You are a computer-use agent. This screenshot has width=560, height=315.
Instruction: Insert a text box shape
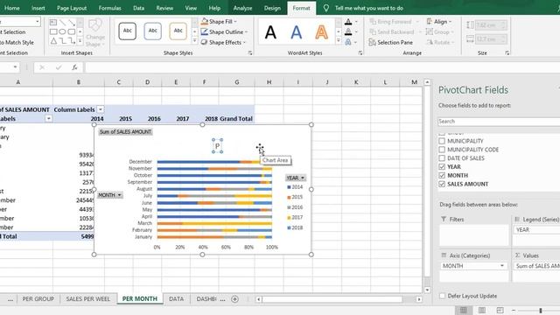(x=53, y=23)
